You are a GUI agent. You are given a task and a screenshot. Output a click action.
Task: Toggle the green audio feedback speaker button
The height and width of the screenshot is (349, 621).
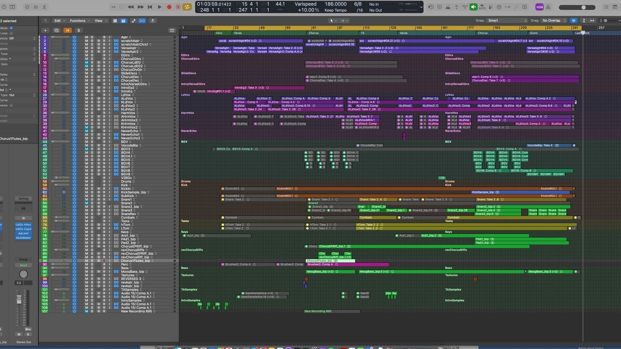click(474, 7)
